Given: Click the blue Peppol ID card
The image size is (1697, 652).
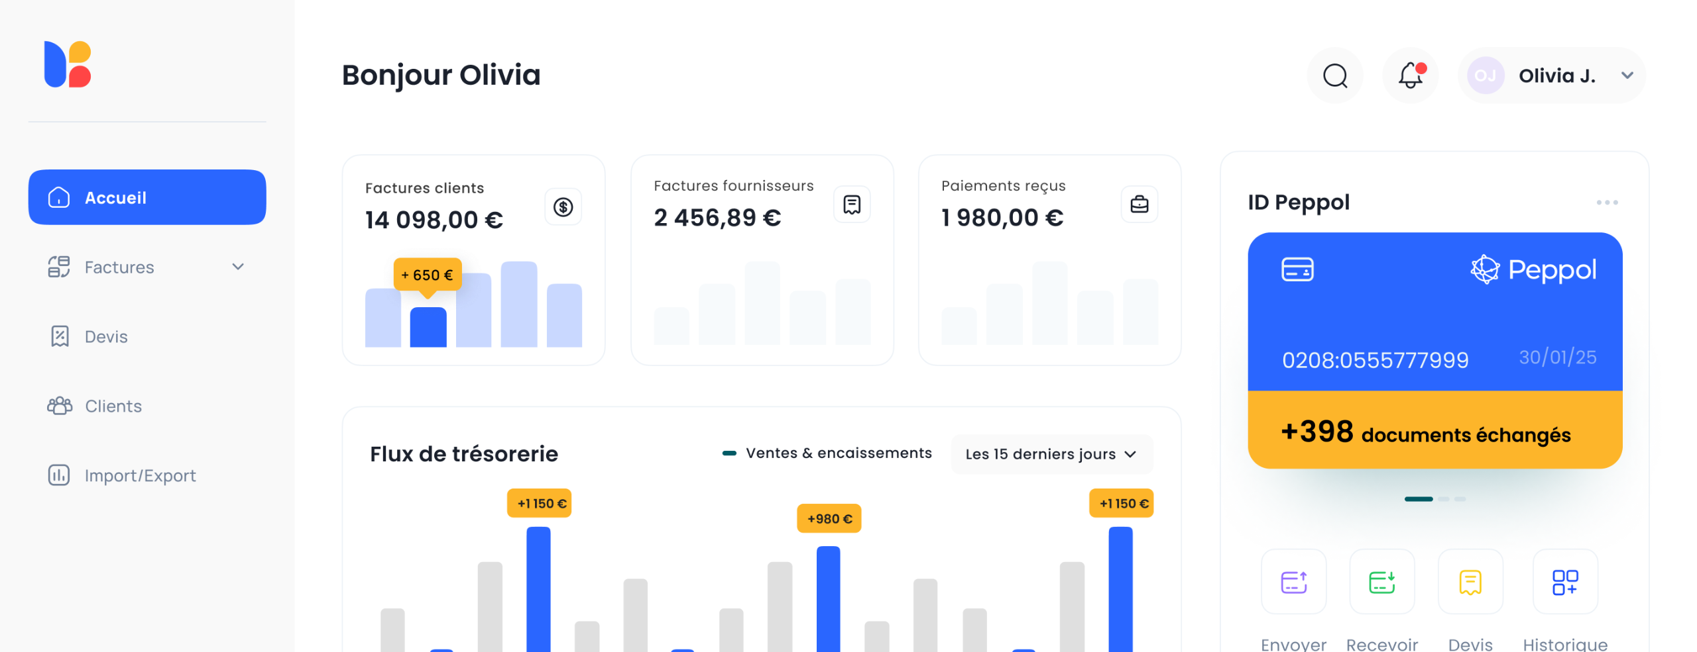Looking at the screenshot, I should [x=1434, y=311].
